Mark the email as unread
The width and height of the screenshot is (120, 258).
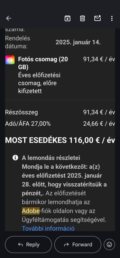coord(97,18)
